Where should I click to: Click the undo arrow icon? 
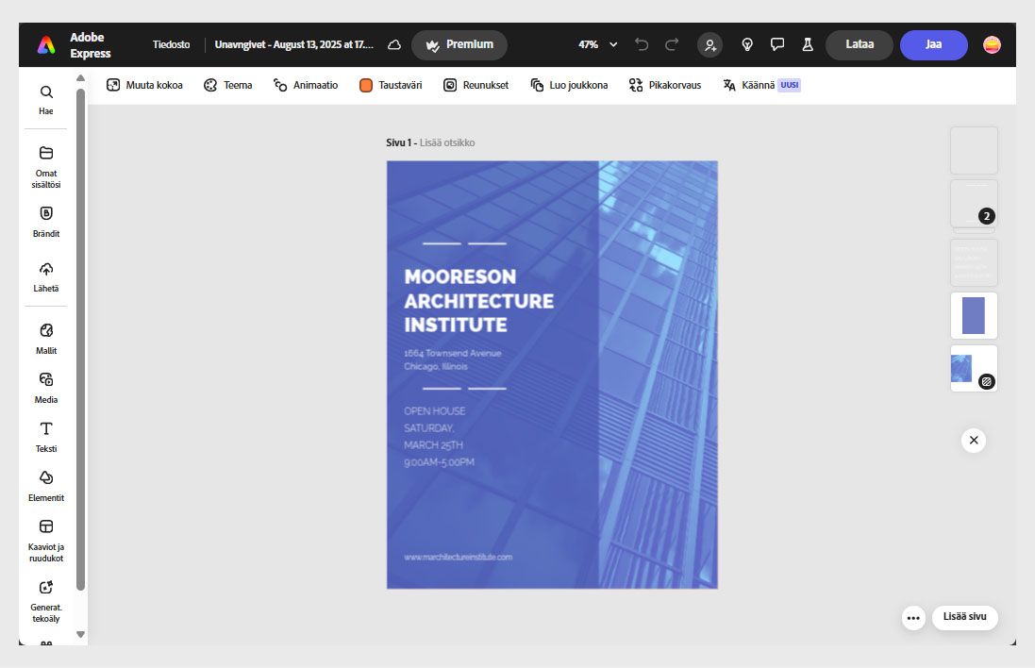click(642, 43)
